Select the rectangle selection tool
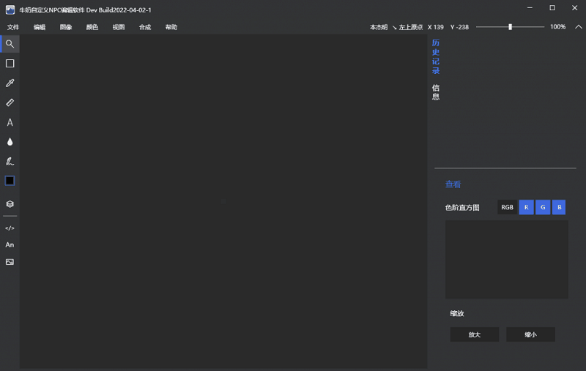The image size is (586, 371). [x=10, y=64]
